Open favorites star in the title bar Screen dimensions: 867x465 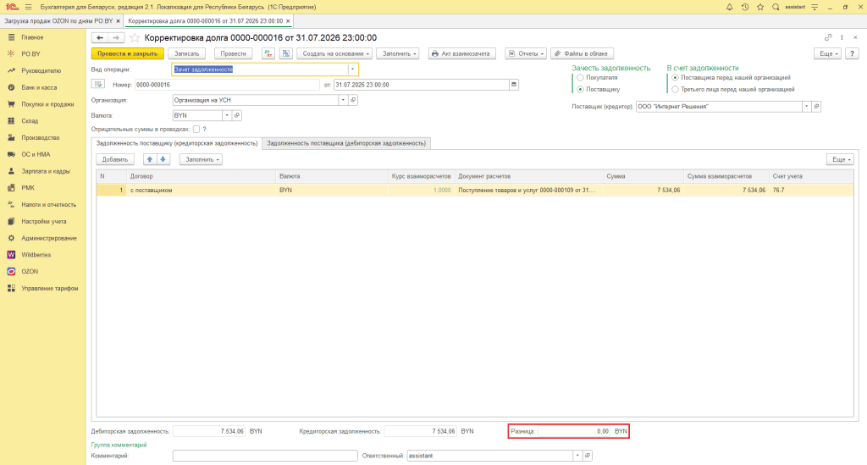click(760, 7)
